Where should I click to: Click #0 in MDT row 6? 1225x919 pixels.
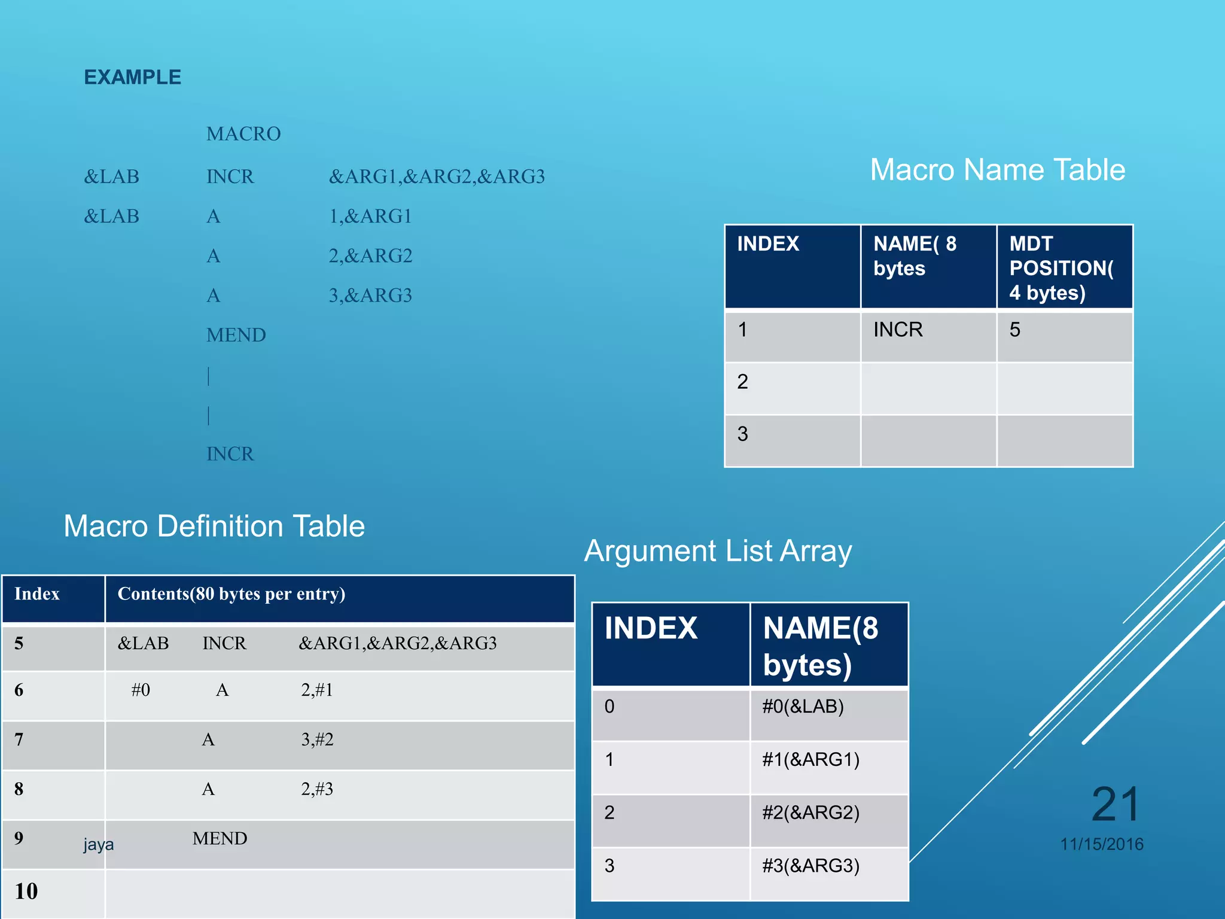click(x=141, y=690)
